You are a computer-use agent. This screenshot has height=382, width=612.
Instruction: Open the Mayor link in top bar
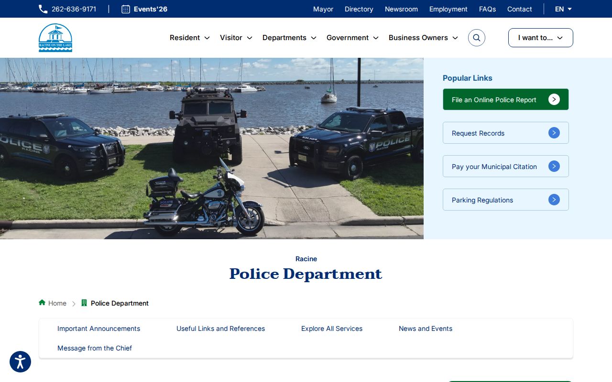323,9
